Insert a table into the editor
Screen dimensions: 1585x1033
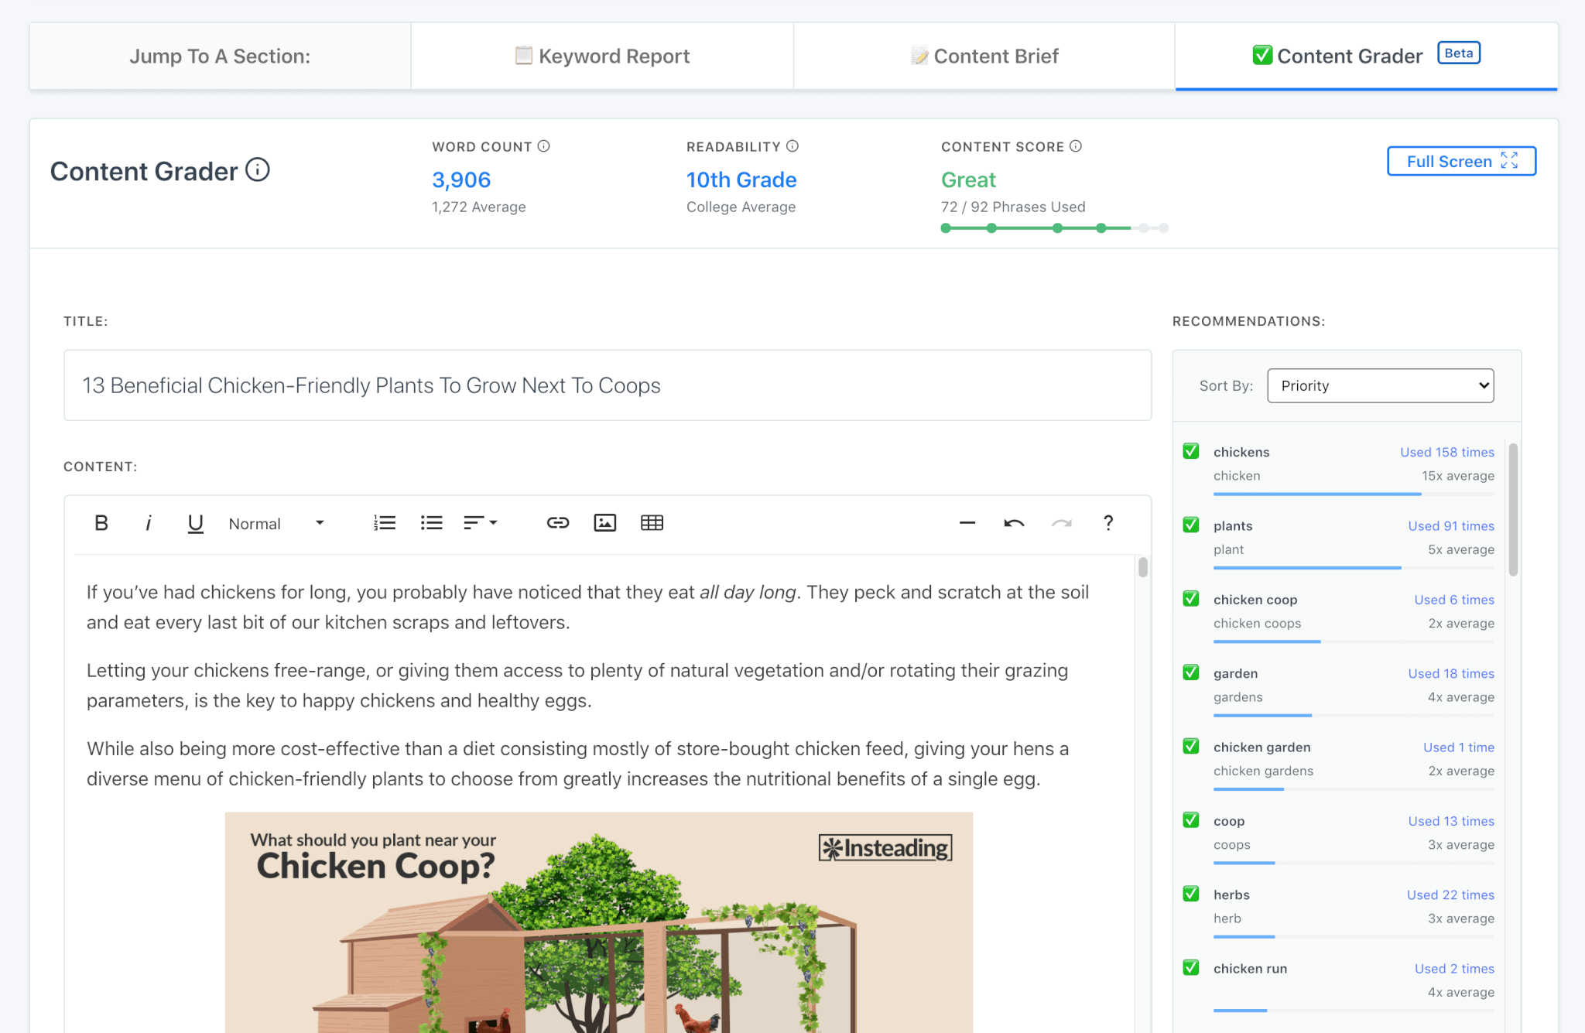click(x=652, y=523)
